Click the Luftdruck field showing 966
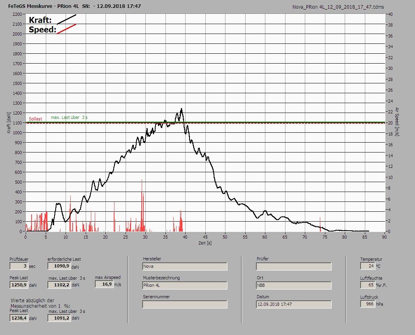Viewport: 415px width, 335px height. point(368,304)
